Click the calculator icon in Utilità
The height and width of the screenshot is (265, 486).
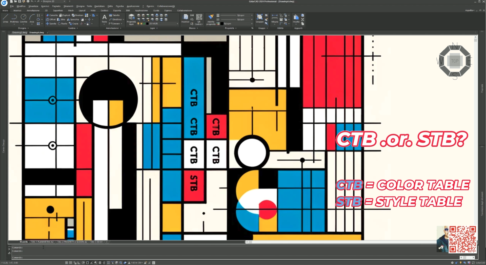click(x=281, y=19)
